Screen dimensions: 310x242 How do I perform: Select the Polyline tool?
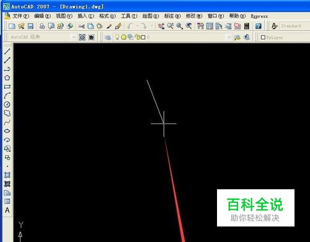[7, 69]
